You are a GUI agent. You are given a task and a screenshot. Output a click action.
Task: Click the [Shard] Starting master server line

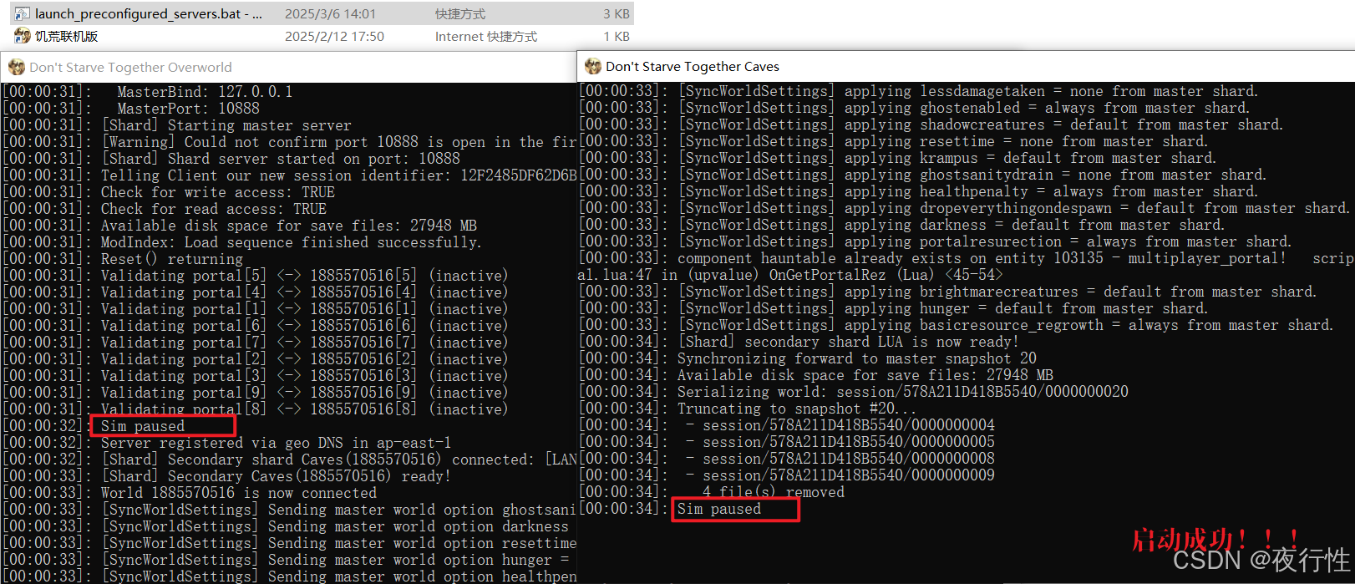[x=177, y=125]
